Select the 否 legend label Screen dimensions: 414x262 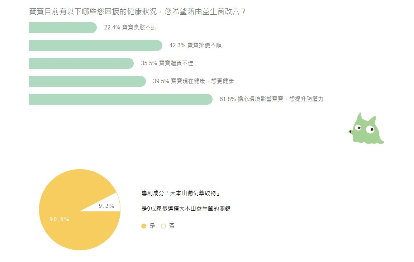coord(172,226)
